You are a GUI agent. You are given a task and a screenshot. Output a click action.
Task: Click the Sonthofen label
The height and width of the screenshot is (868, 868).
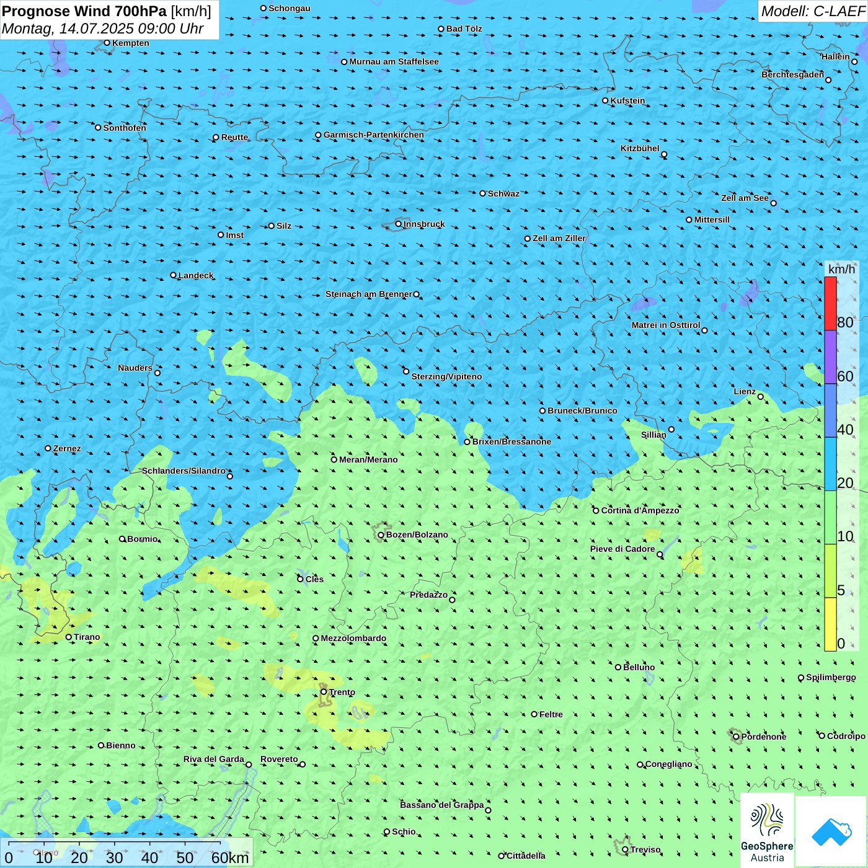point(125,128)
